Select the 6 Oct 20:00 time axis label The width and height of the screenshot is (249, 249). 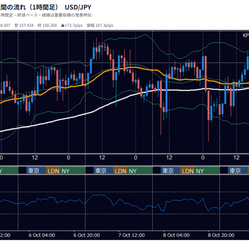(x=87, y=235)
